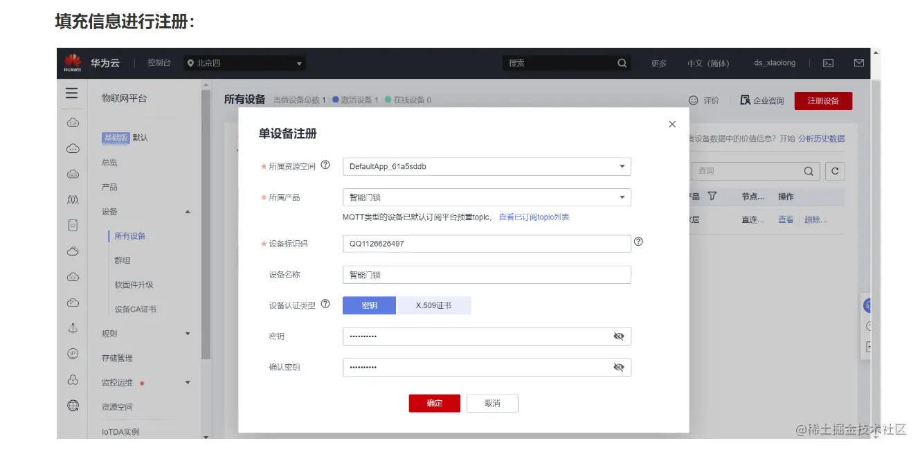920x450 pixels.
Task: Open the 中文 (简体) language menu
Action: click(708, 63)
